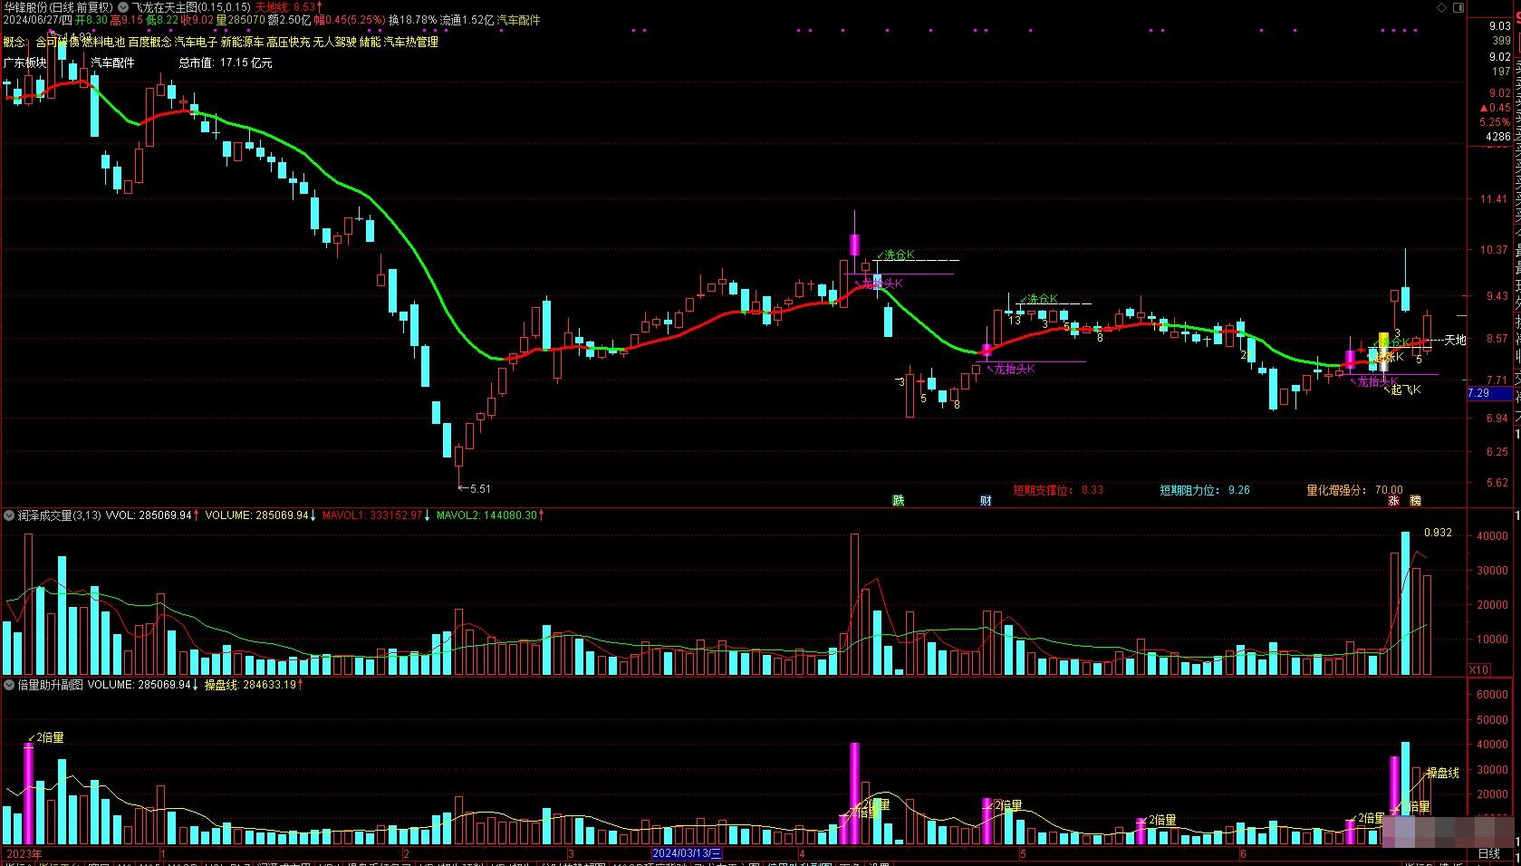Select the 无人驾驶 concept tag
Viewport: 1521px width, 866px height.
click(x=334, y=42)
